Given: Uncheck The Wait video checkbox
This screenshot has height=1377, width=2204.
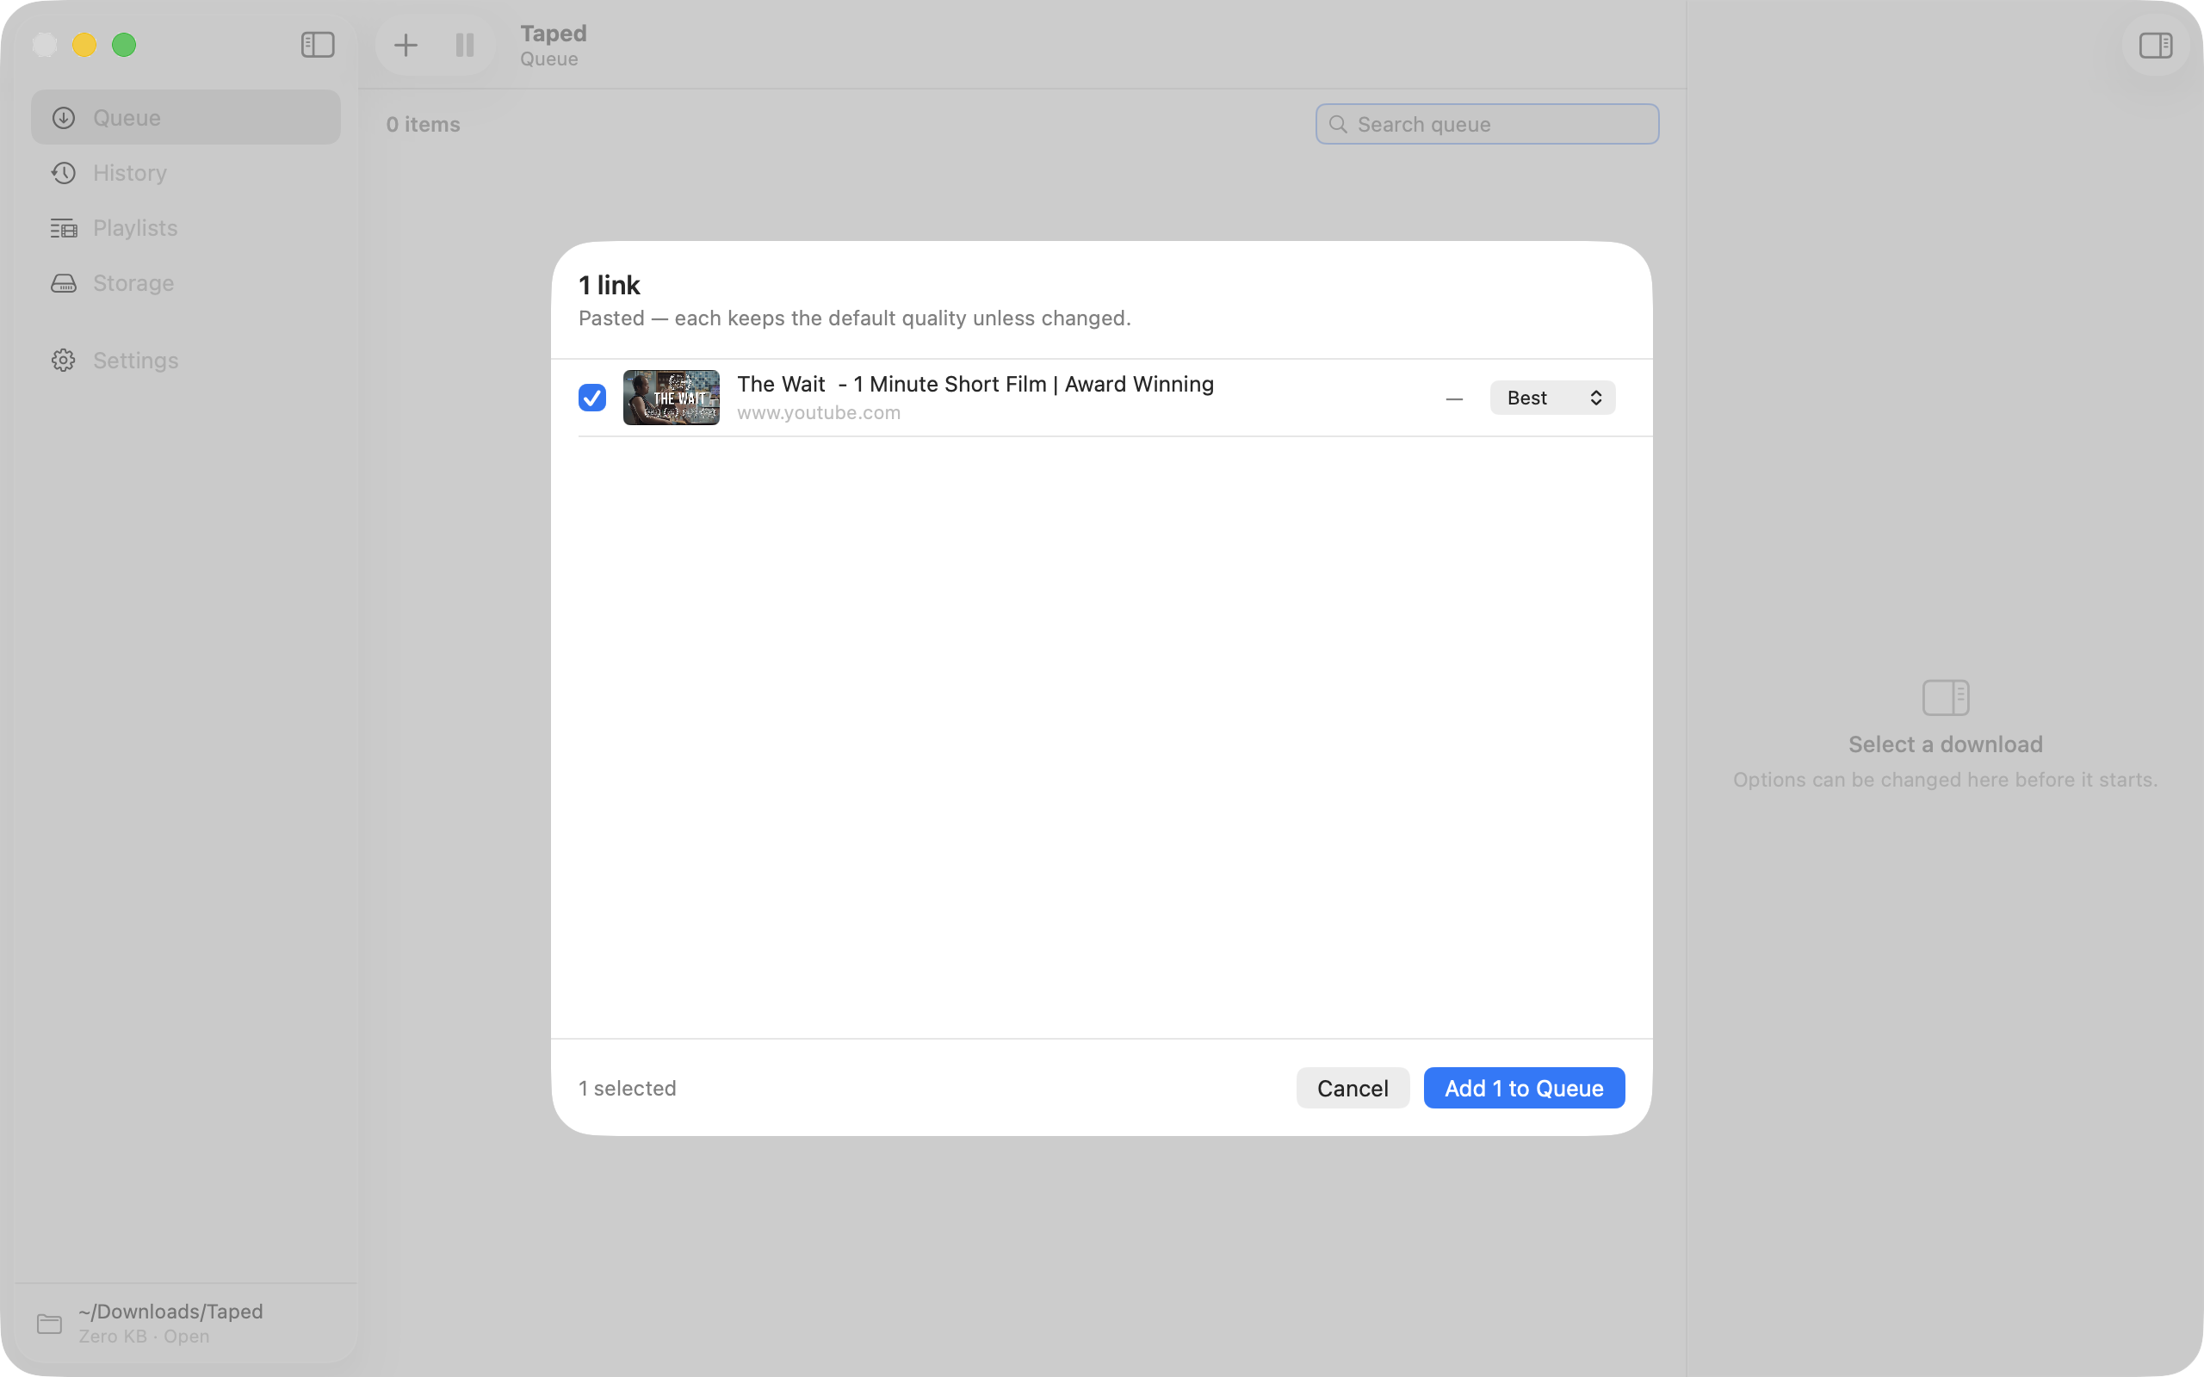Looking at the screenshot, I should [x=592, y=398].
